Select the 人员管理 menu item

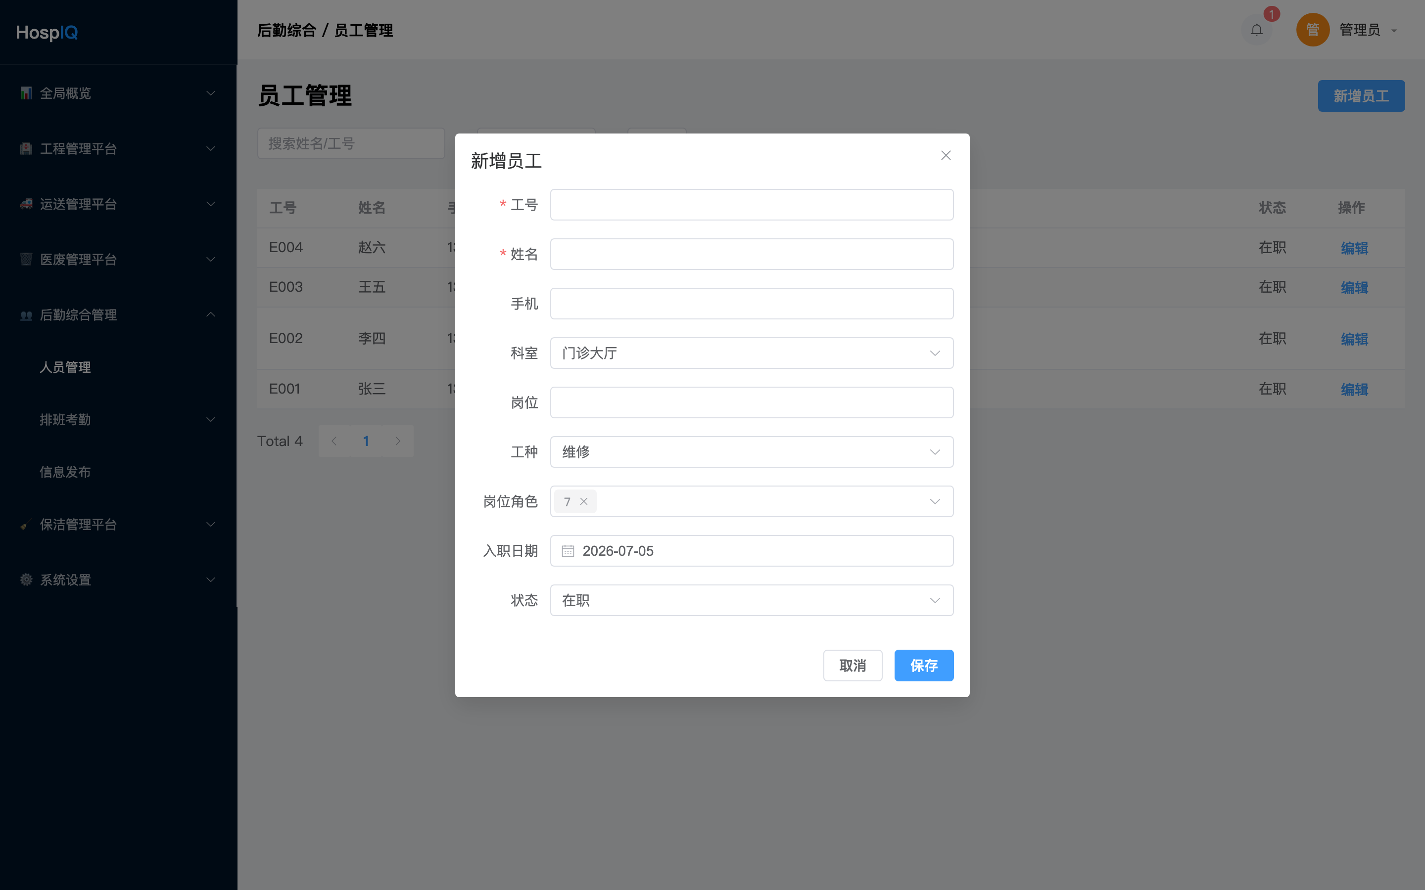tap(118, 367)
